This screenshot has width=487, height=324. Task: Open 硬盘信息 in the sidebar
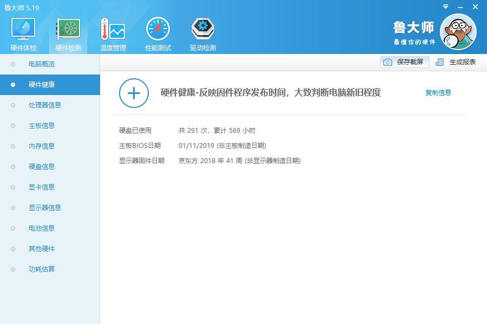coord(50,167)
